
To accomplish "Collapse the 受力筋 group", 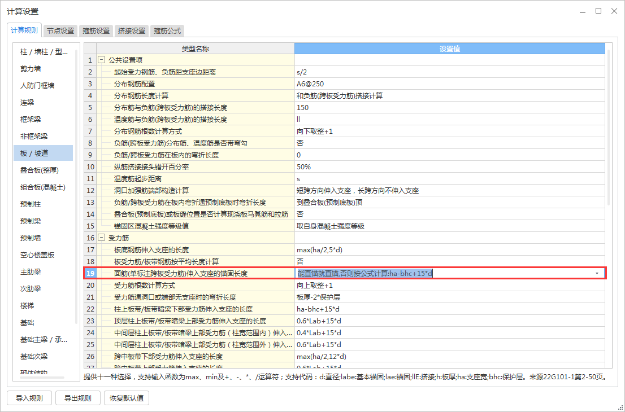I will (102, 238).
